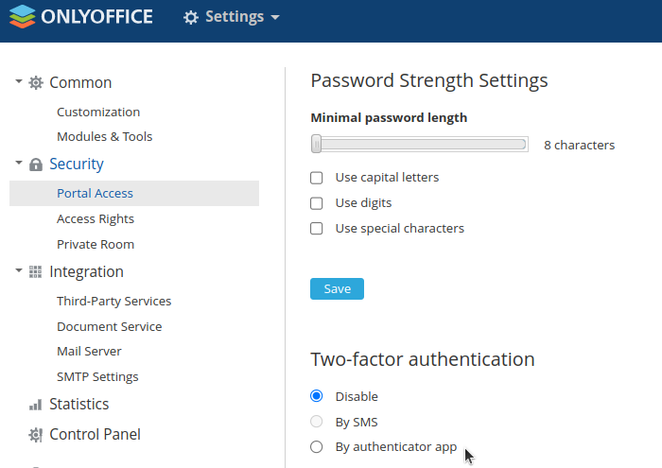The height and width of the screenshot is (468, 662).
Task: Click the ONLYOFFICE logo icon
Action: tap(23, 16)
